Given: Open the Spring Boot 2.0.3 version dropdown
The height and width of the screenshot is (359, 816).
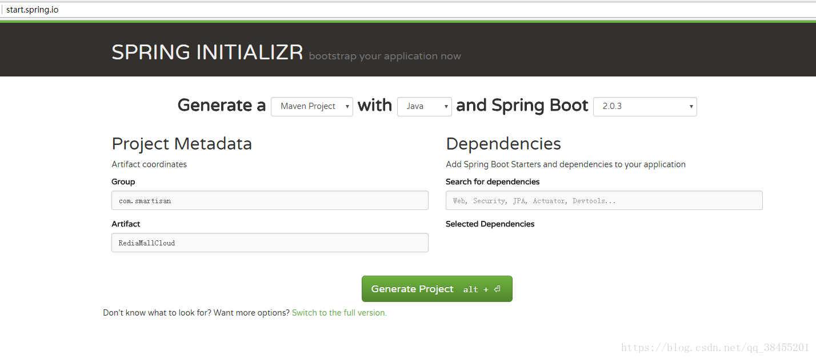Looking at the screenshot, I should pyautogui.click(x=645, y=107).
